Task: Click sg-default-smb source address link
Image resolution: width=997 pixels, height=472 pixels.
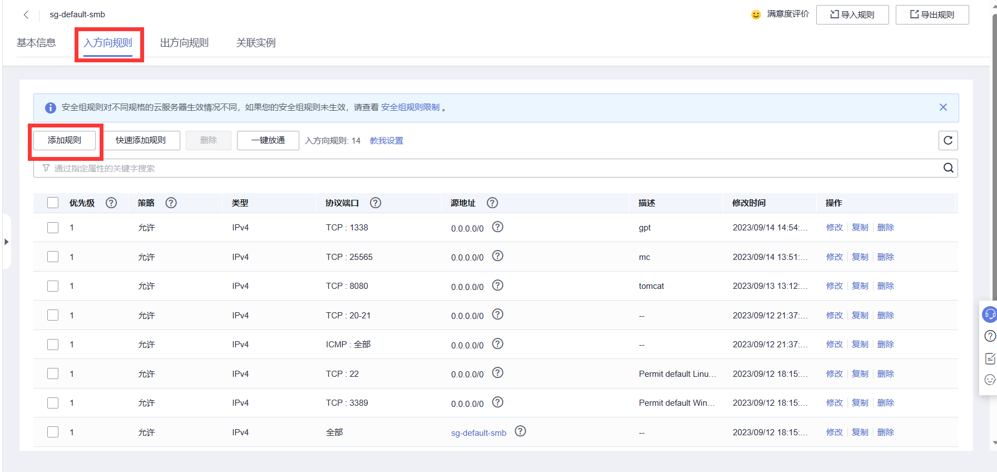Action: (x=478, y=433)
